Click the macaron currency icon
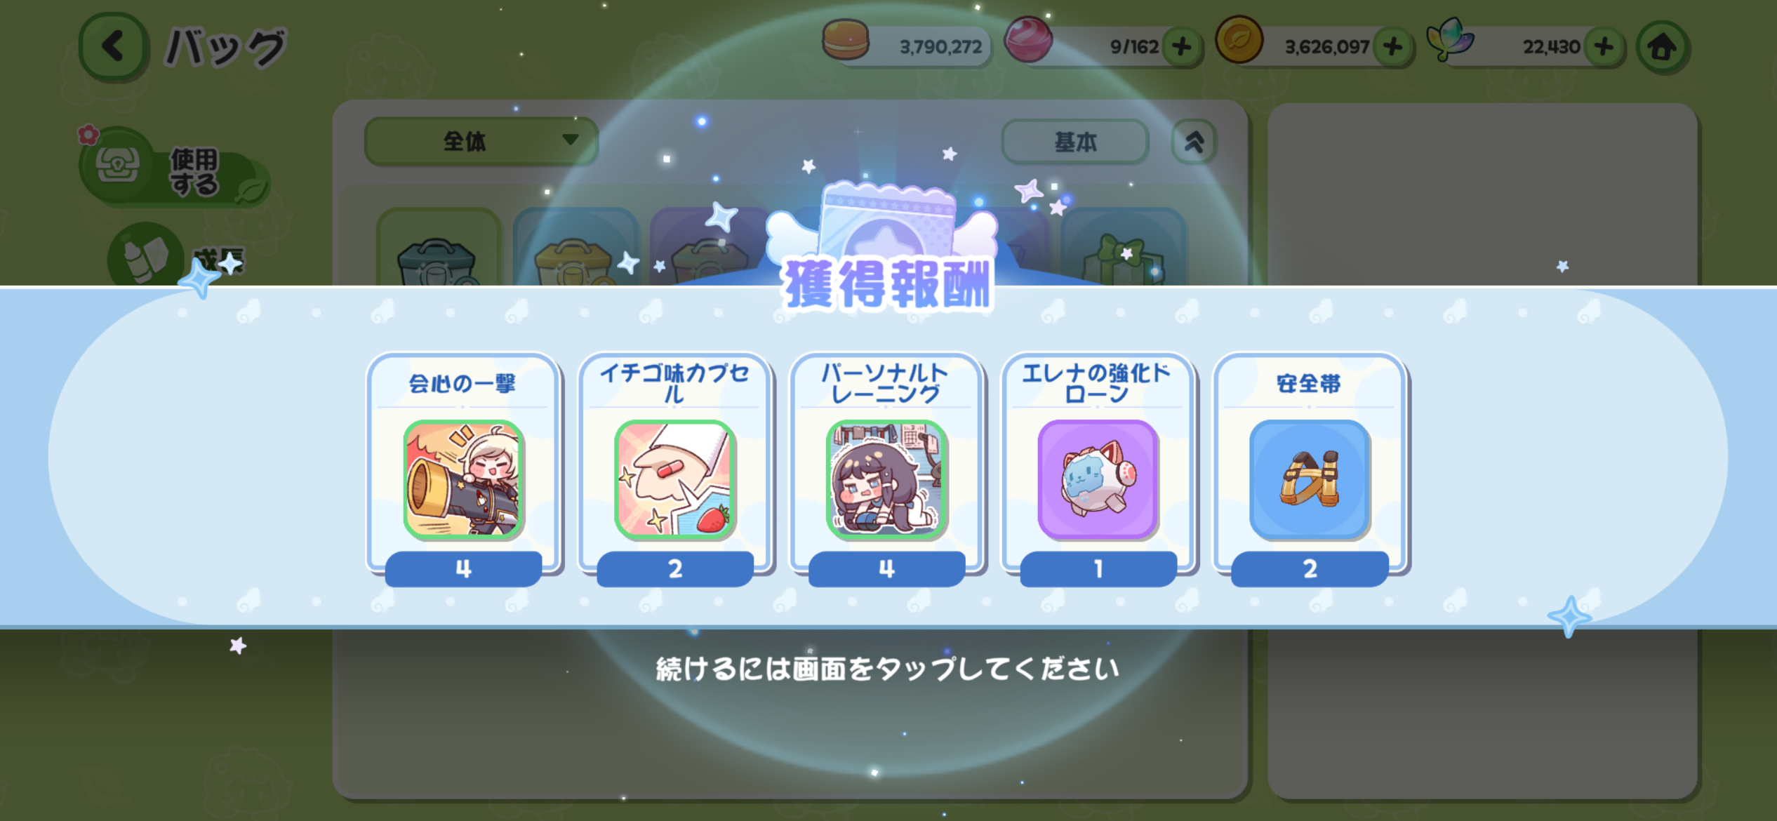Viewport: 1777px width, 821px height. 846,41
